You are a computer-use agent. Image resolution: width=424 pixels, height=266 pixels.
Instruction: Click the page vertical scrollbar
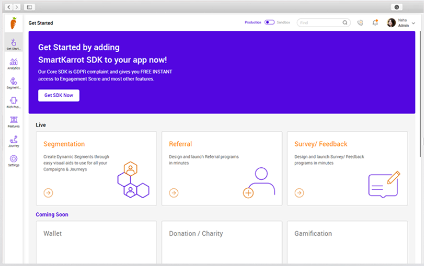pyautogui.click(x=421, y=94)
